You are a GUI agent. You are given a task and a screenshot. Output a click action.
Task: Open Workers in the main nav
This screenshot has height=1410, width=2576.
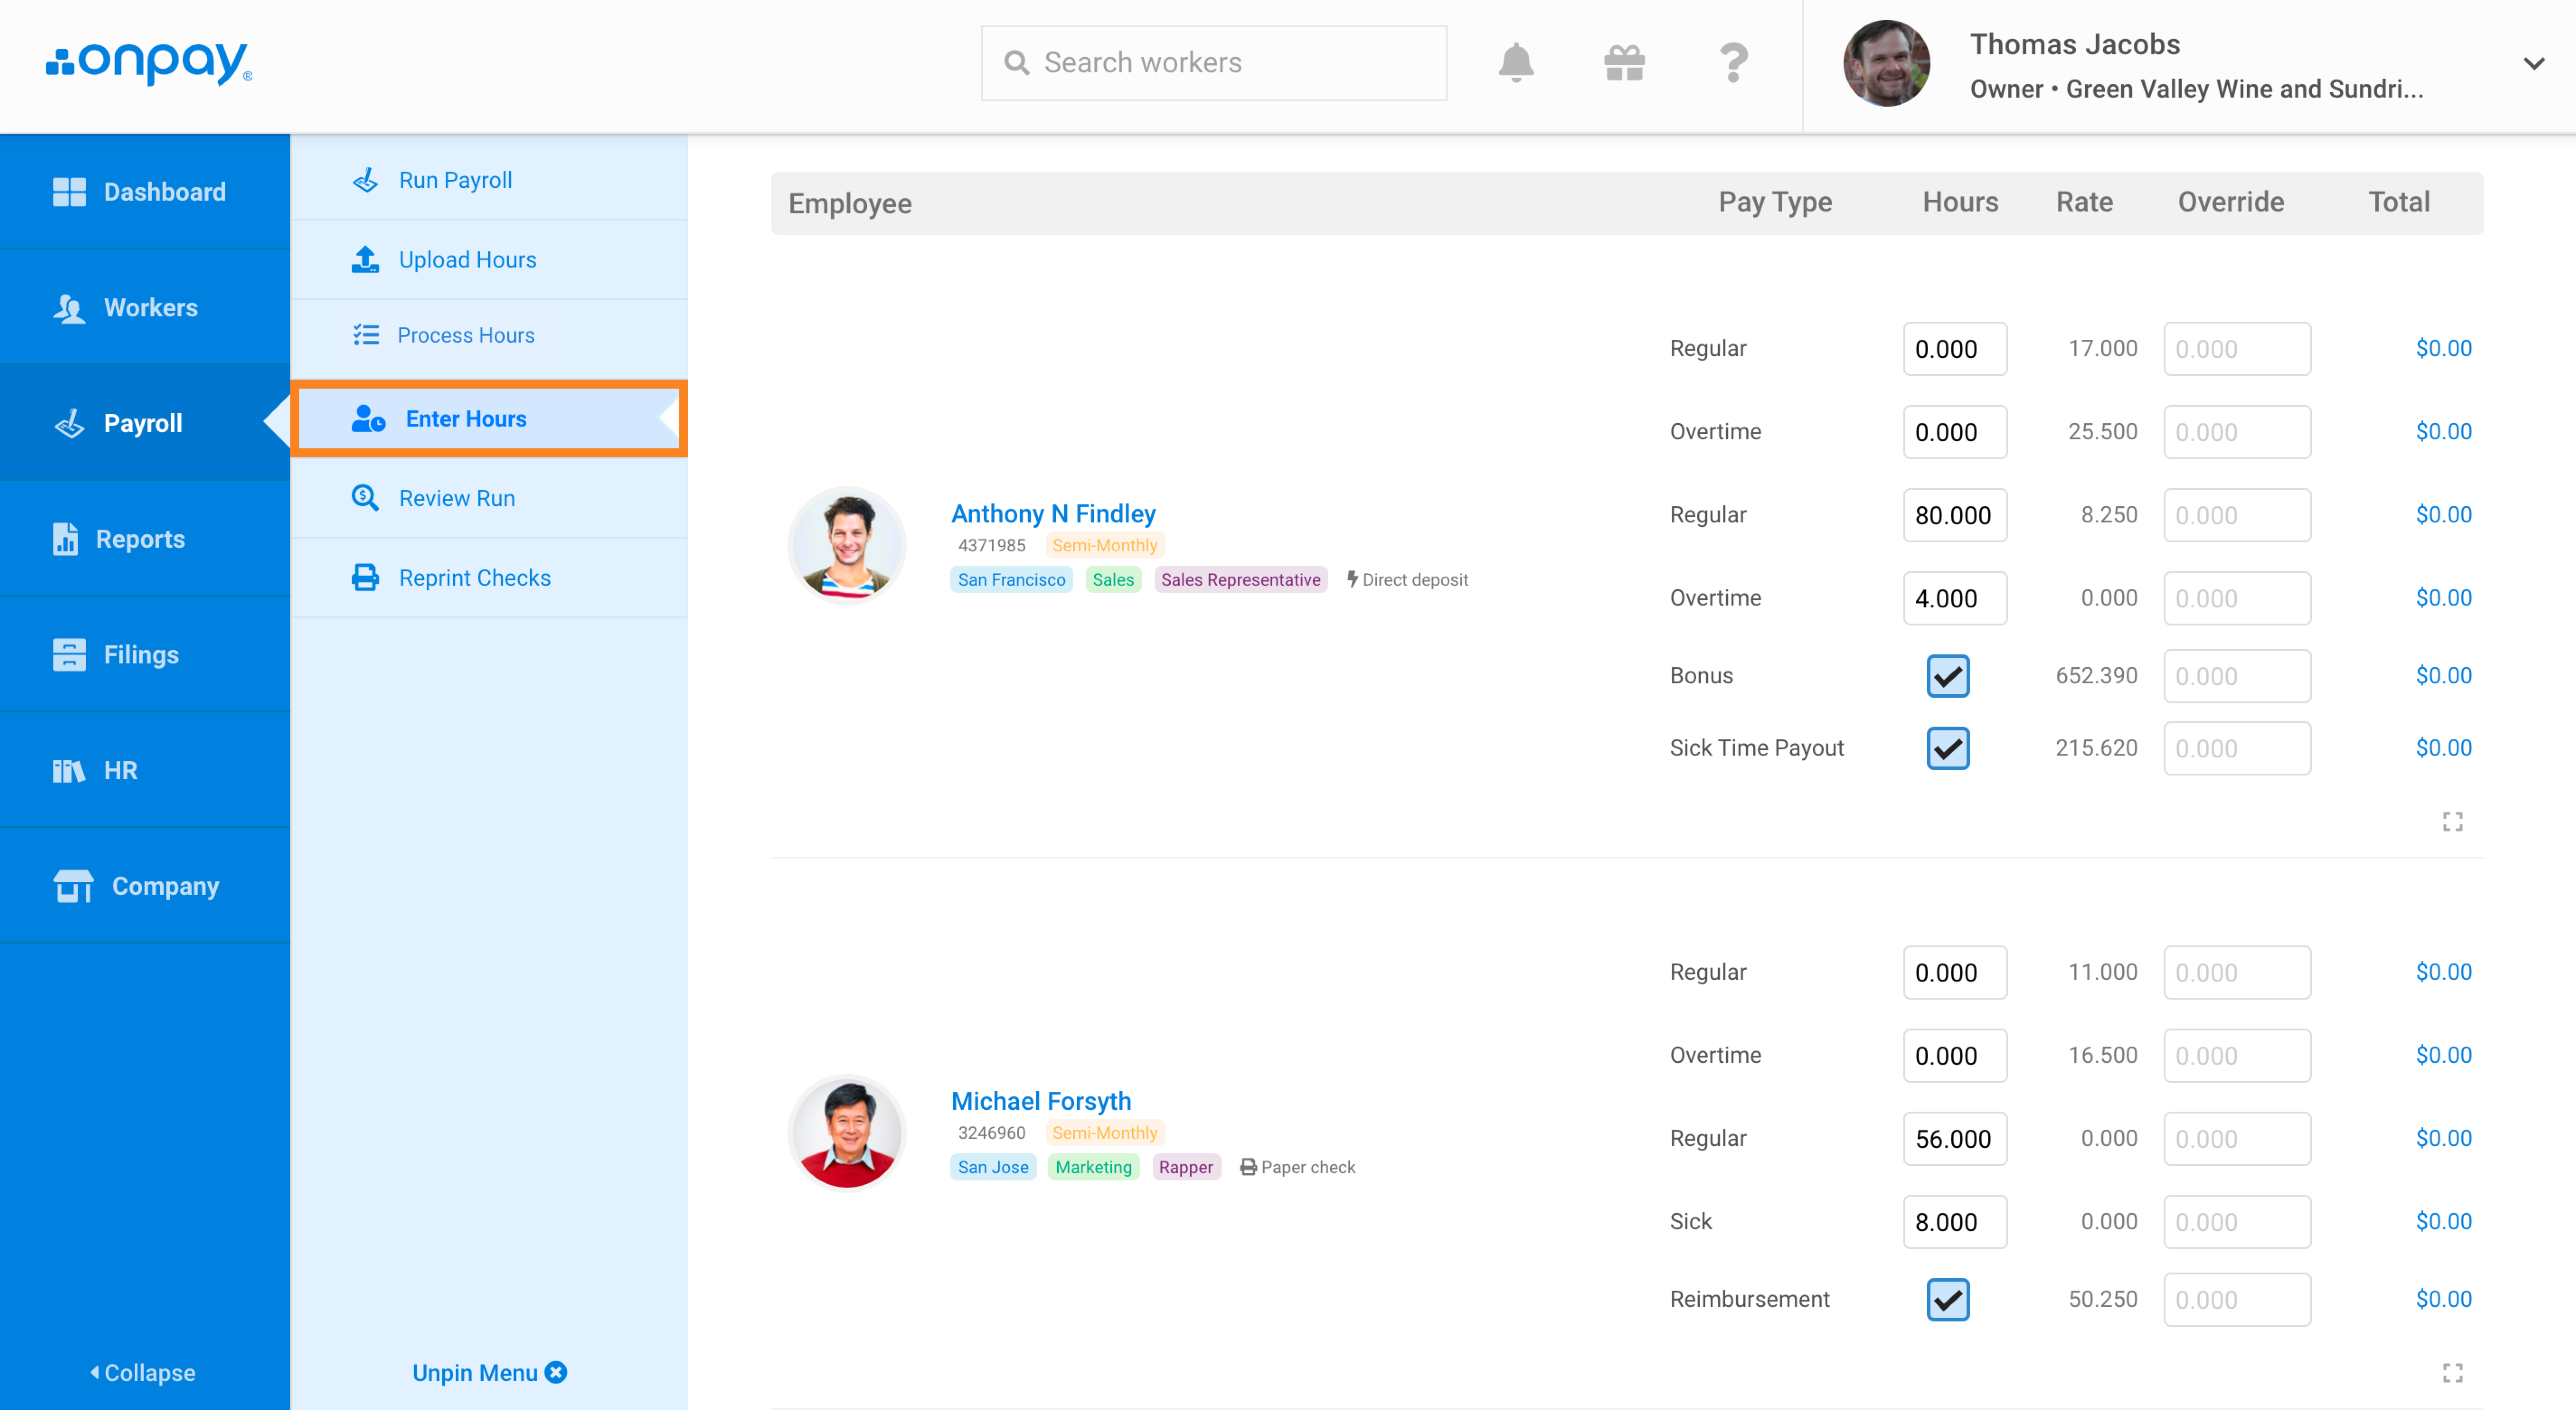pyautogui.click(x=145, y=308)
